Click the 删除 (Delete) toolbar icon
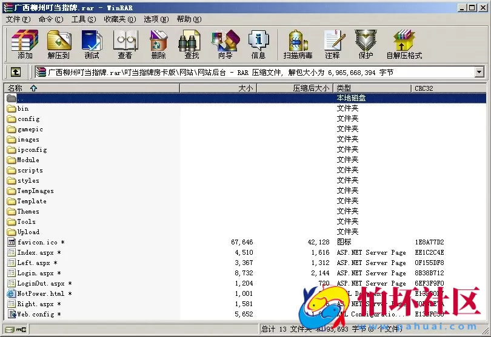 click(x=158, y=44)
